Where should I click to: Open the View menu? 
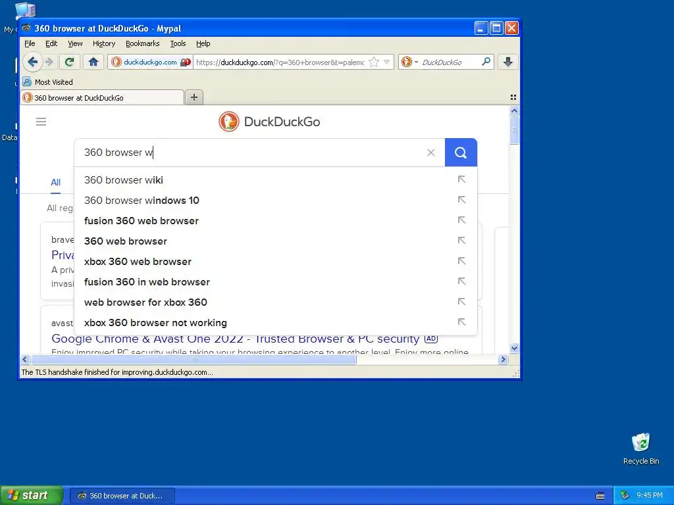click(x=75, y=43)
